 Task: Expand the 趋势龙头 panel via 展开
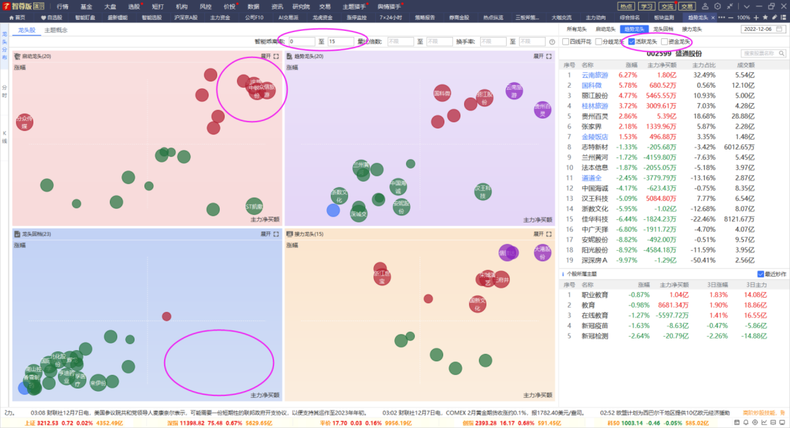tap(538, 56)
